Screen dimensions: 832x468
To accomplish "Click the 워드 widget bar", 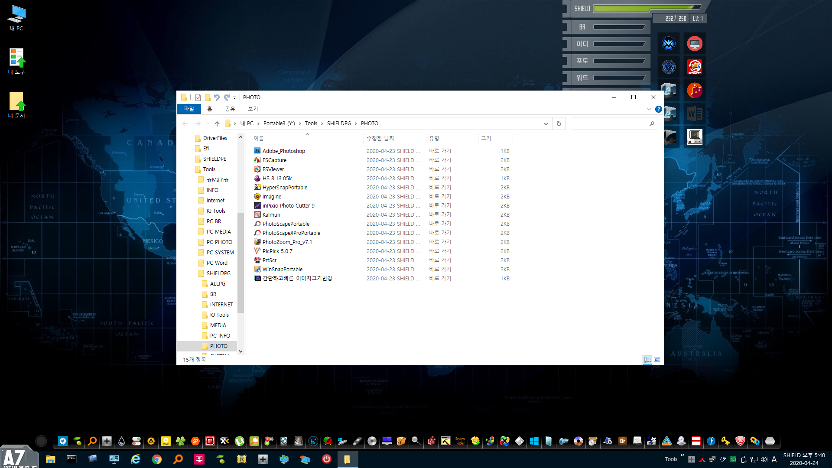I will (619, 78).
